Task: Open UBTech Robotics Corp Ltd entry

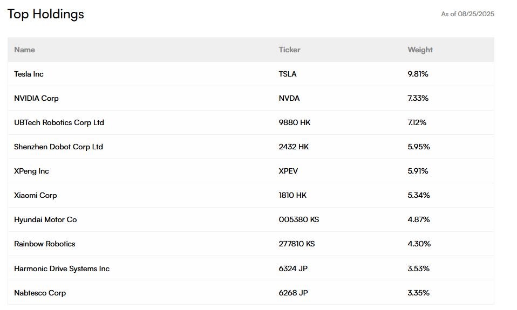Action: [59, 122]
